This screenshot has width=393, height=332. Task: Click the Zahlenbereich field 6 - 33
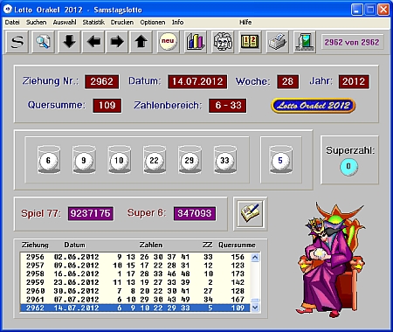pyautogui.click(x=228, y=106)
